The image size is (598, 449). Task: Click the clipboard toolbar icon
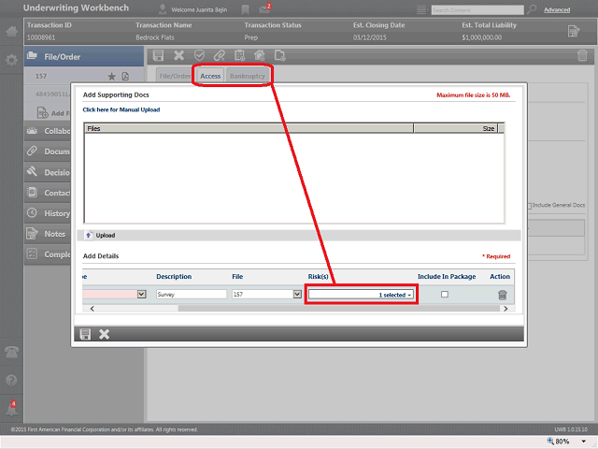(239, 56)
